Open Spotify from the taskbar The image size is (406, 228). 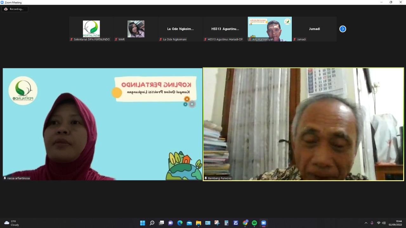pos(254,223)
